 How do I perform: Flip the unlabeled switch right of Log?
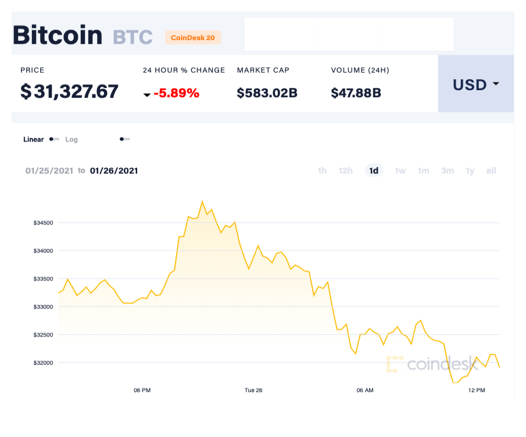(124, 139)
